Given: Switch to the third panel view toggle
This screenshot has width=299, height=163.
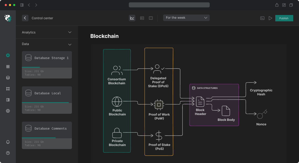Looking at the screenshot, I should pyautogui.click(x=151, y=18).
